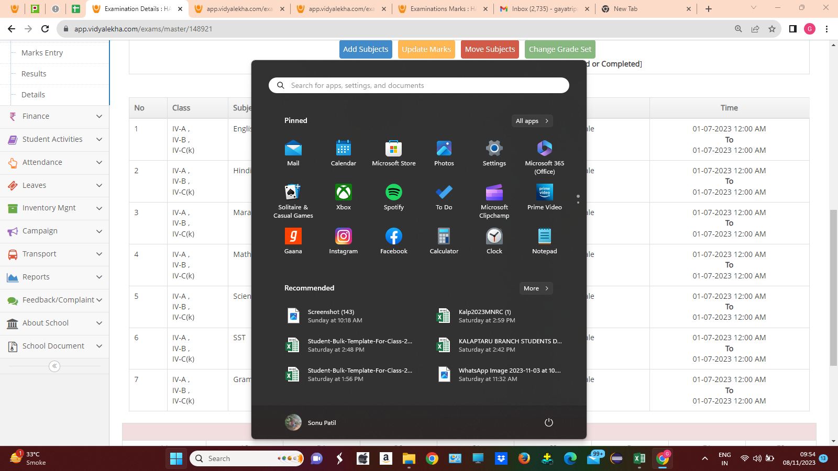Open Instagram pinned app
The height and width of the screenshot is (471, 838).
click(344, 241)
